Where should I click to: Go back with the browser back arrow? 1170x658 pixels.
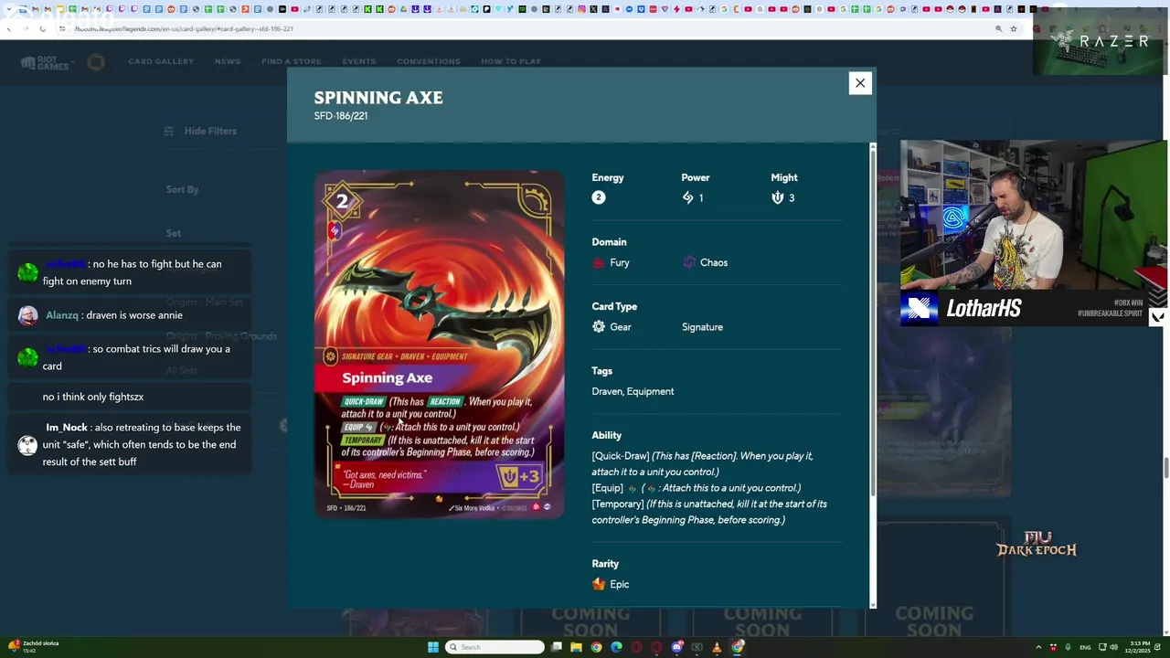pyautogui.click(x=8, y=28)
